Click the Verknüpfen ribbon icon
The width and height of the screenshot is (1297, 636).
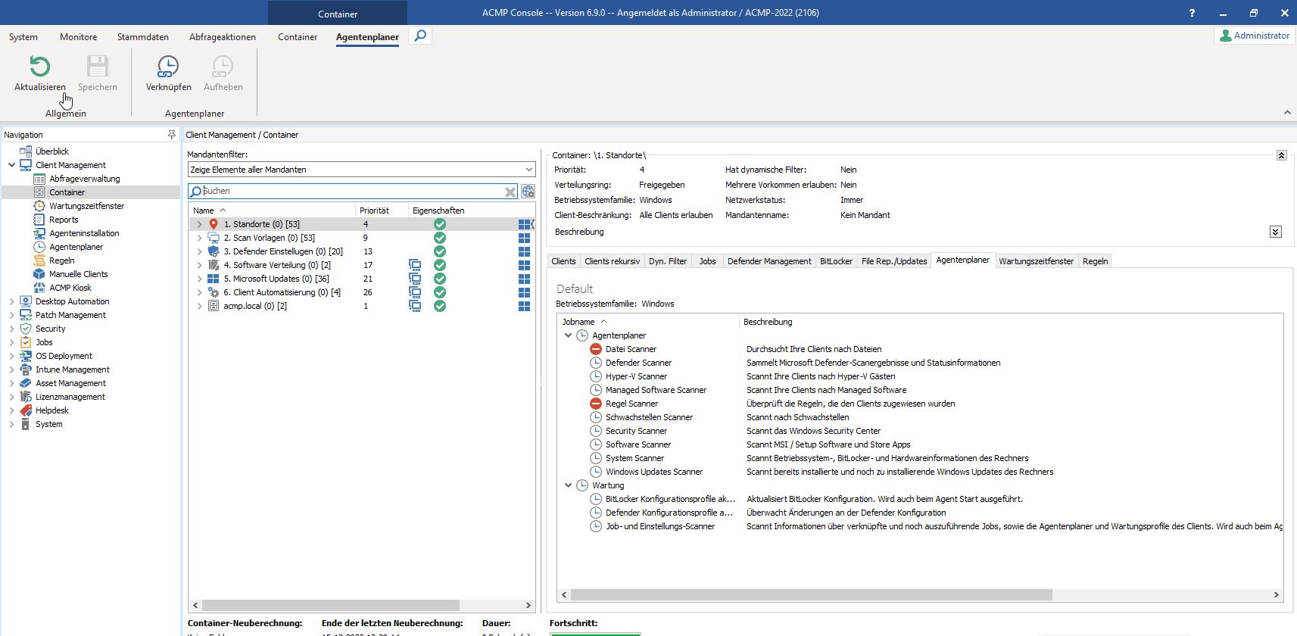point(168,67)
